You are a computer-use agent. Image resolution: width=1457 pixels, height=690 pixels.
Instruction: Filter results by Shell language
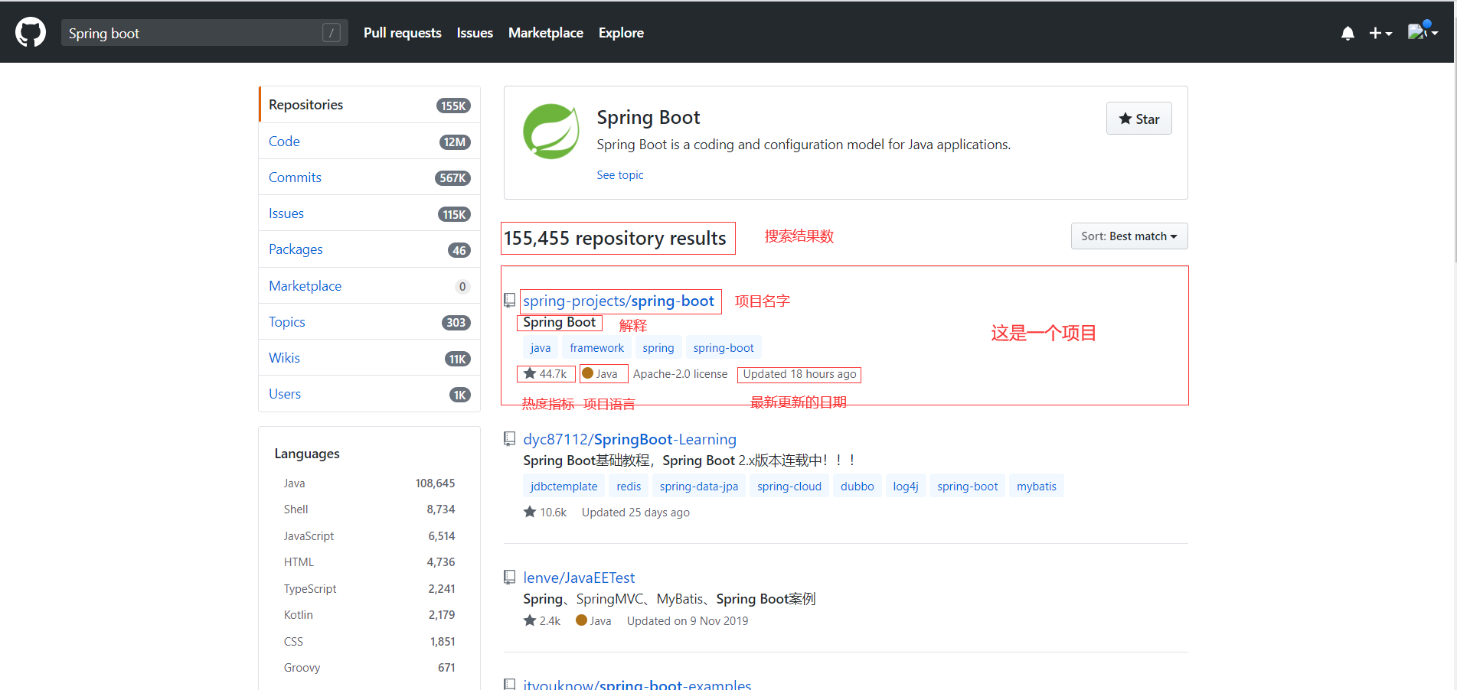(x=369, y=509)
